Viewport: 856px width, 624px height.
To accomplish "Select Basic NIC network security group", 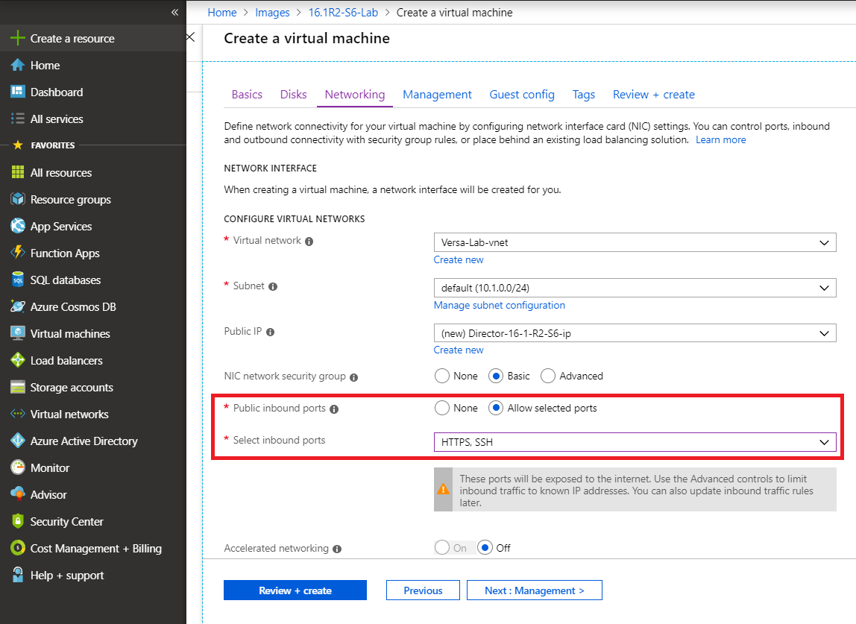I will coord(496,376).
